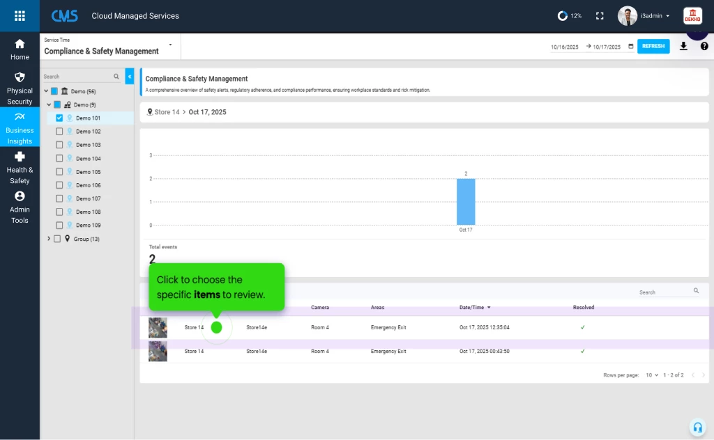Viewport: 714px width, 440px height.
Task: Click the fullscreen icon in the top bar
Action: (x=599, y=15)
